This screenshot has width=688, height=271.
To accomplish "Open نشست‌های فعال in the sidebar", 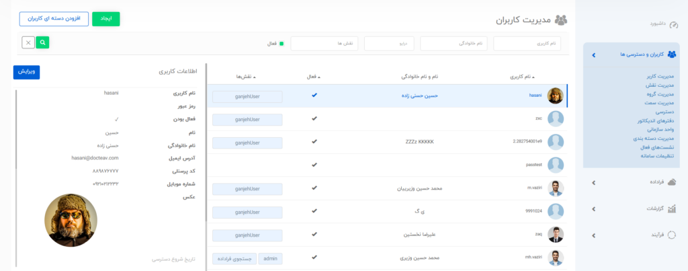I will tap(657, 147).
